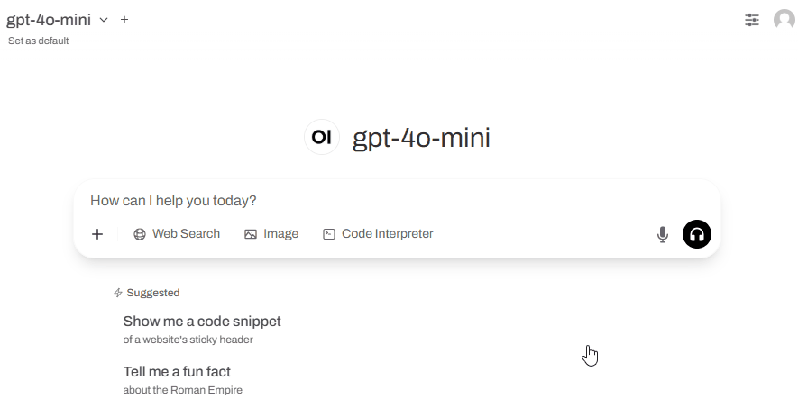Click the globe icon for Web Search
This screenshot has width=798, height=399.
coord(140,234)
